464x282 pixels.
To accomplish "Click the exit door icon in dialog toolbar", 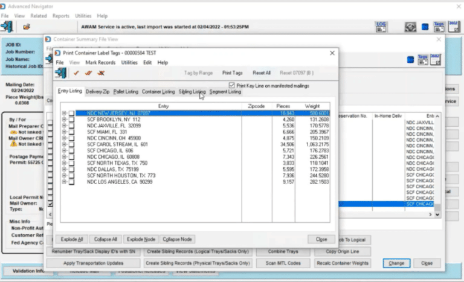I will pyautogui.click(x=61, y=73).
